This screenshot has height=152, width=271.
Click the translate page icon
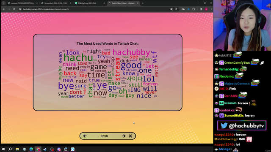[171, 9]
